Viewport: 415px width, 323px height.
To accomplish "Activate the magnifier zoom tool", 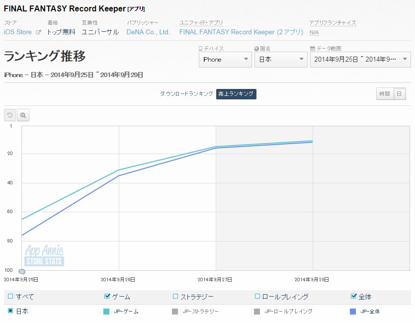I will point(23,115).
